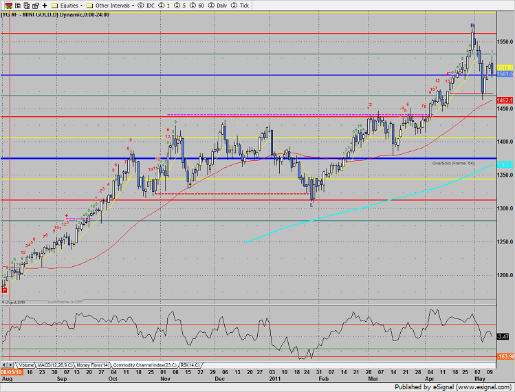
Task: Select the Commodity Channel Index(23,C) tab
Action: tap(145, 364)
